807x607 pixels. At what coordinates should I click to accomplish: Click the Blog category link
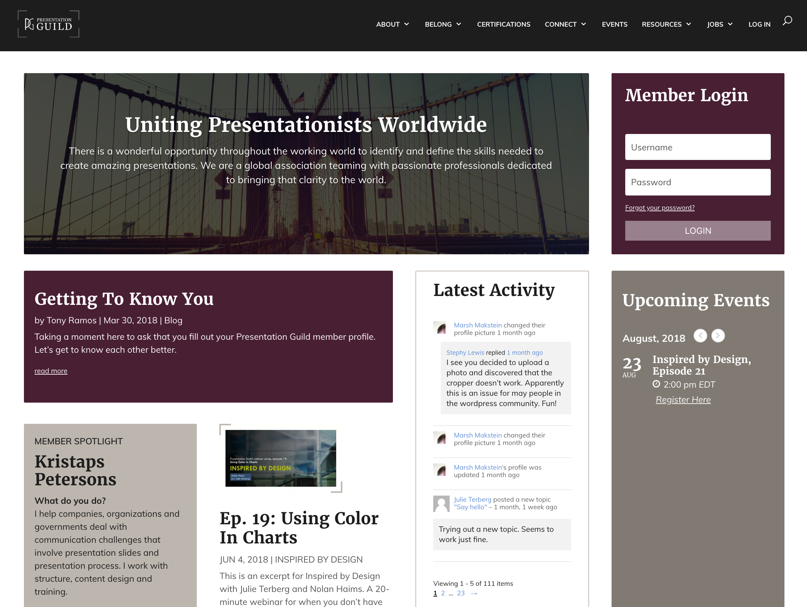click(x=173, y=320)
